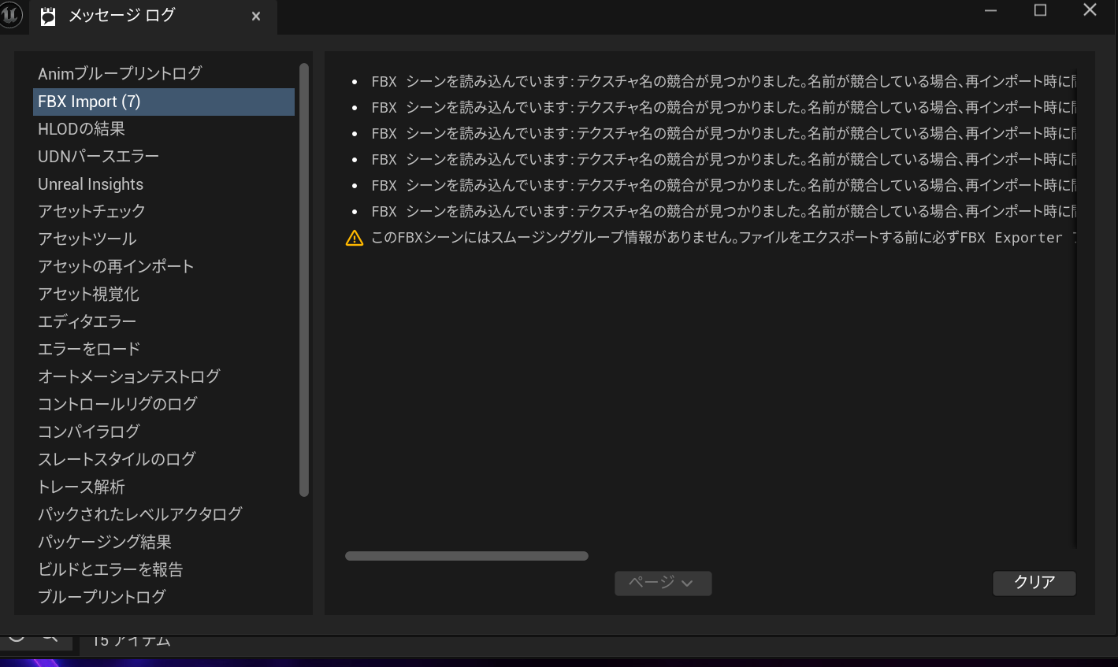Screen dimensions: 1118x667
Task: Show the UDNパースエラー log
Action: pos(164,157)
